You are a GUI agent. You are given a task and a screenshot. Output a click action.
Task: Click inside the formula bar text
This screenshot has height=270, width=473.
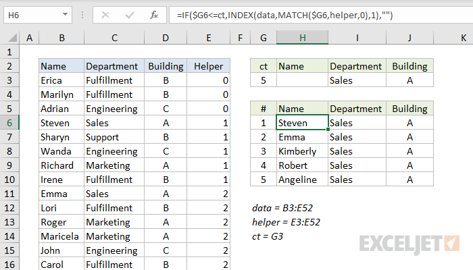pyautogui.click(x=304, y=14)
